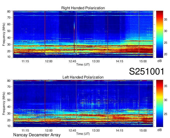Click the 25 tick on the bottom colorbar
Screen dimensions: 170x138
[x=166, y=114]
